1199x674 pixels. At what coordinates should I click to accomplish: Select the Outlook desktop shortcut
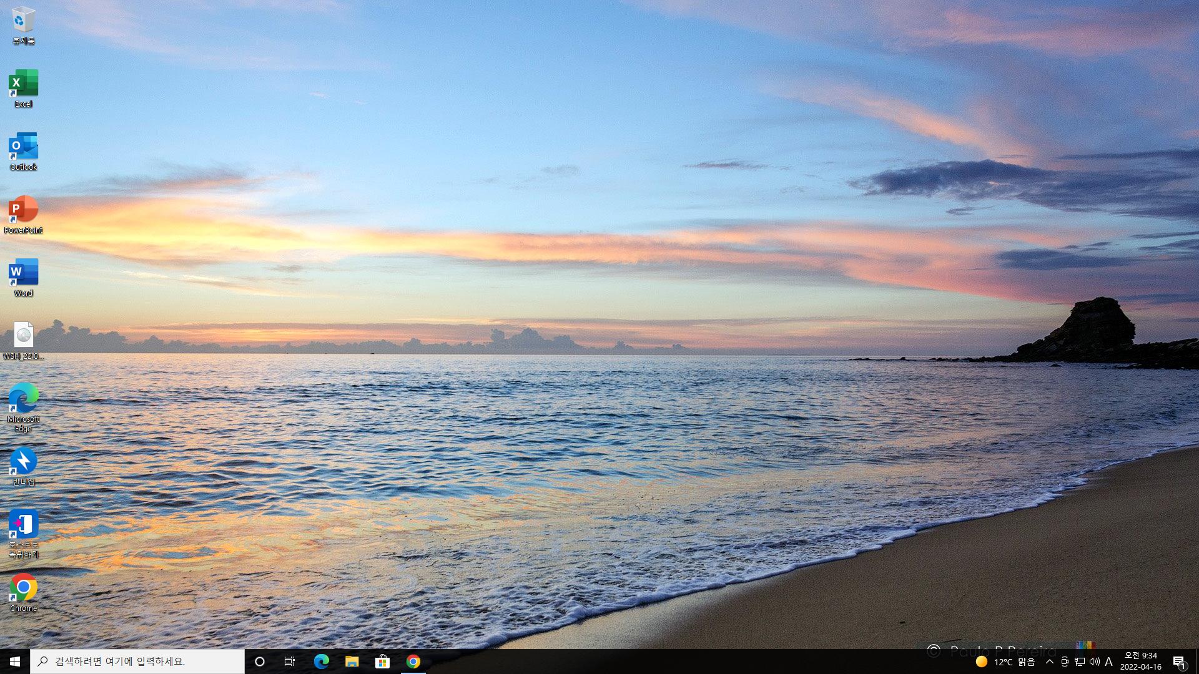coord(23,152)
